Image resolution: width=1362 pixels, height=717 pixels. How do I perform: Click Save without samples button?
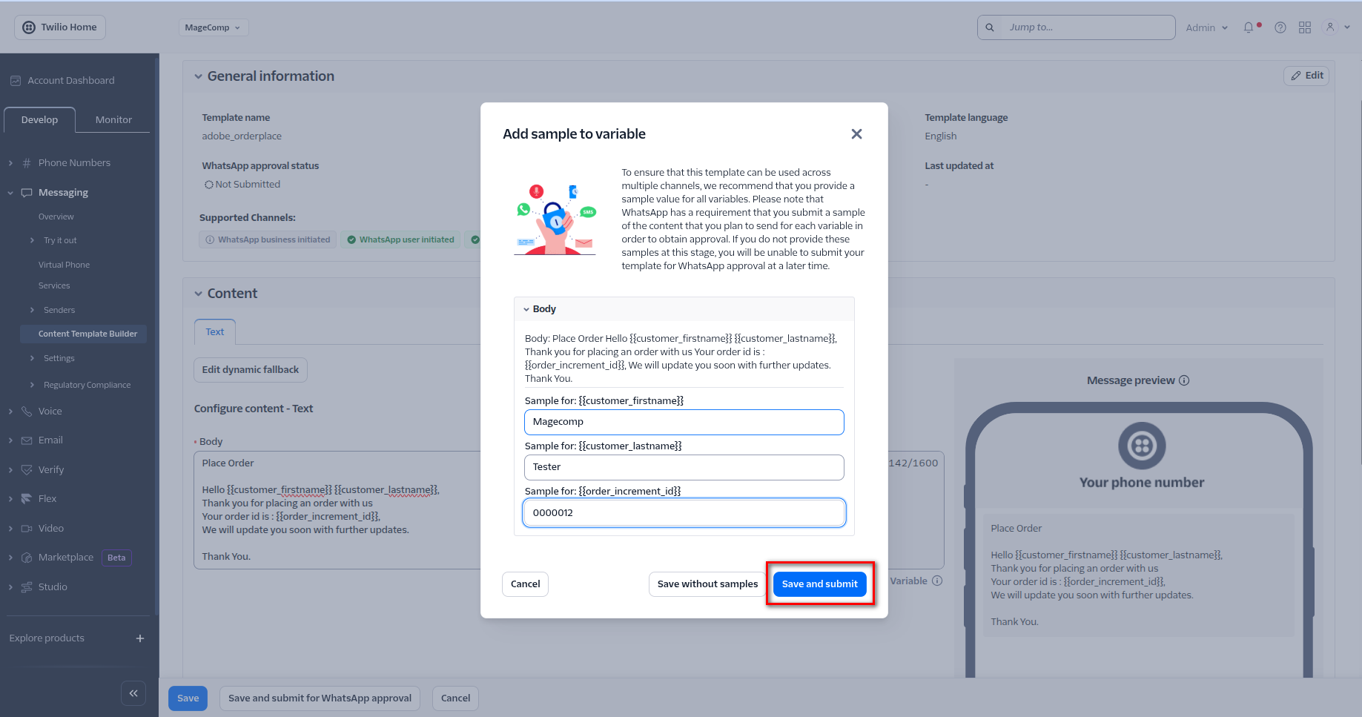pyautogui.click(x=707, y=584)
